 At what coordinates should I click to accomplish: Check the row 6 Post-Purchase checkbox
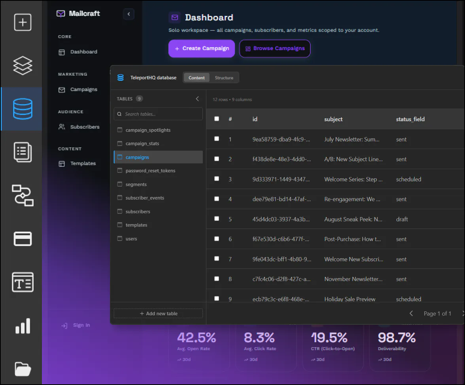tap(217, 239)
